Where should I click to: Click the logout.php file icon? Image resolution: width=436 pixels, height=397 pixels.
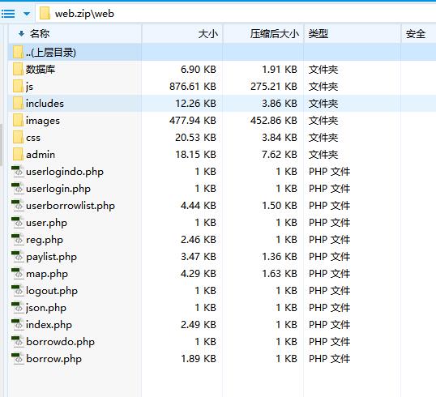18,291
